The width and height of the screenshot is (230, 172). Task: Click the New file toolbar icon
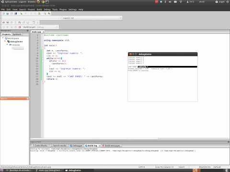[3, 14]
